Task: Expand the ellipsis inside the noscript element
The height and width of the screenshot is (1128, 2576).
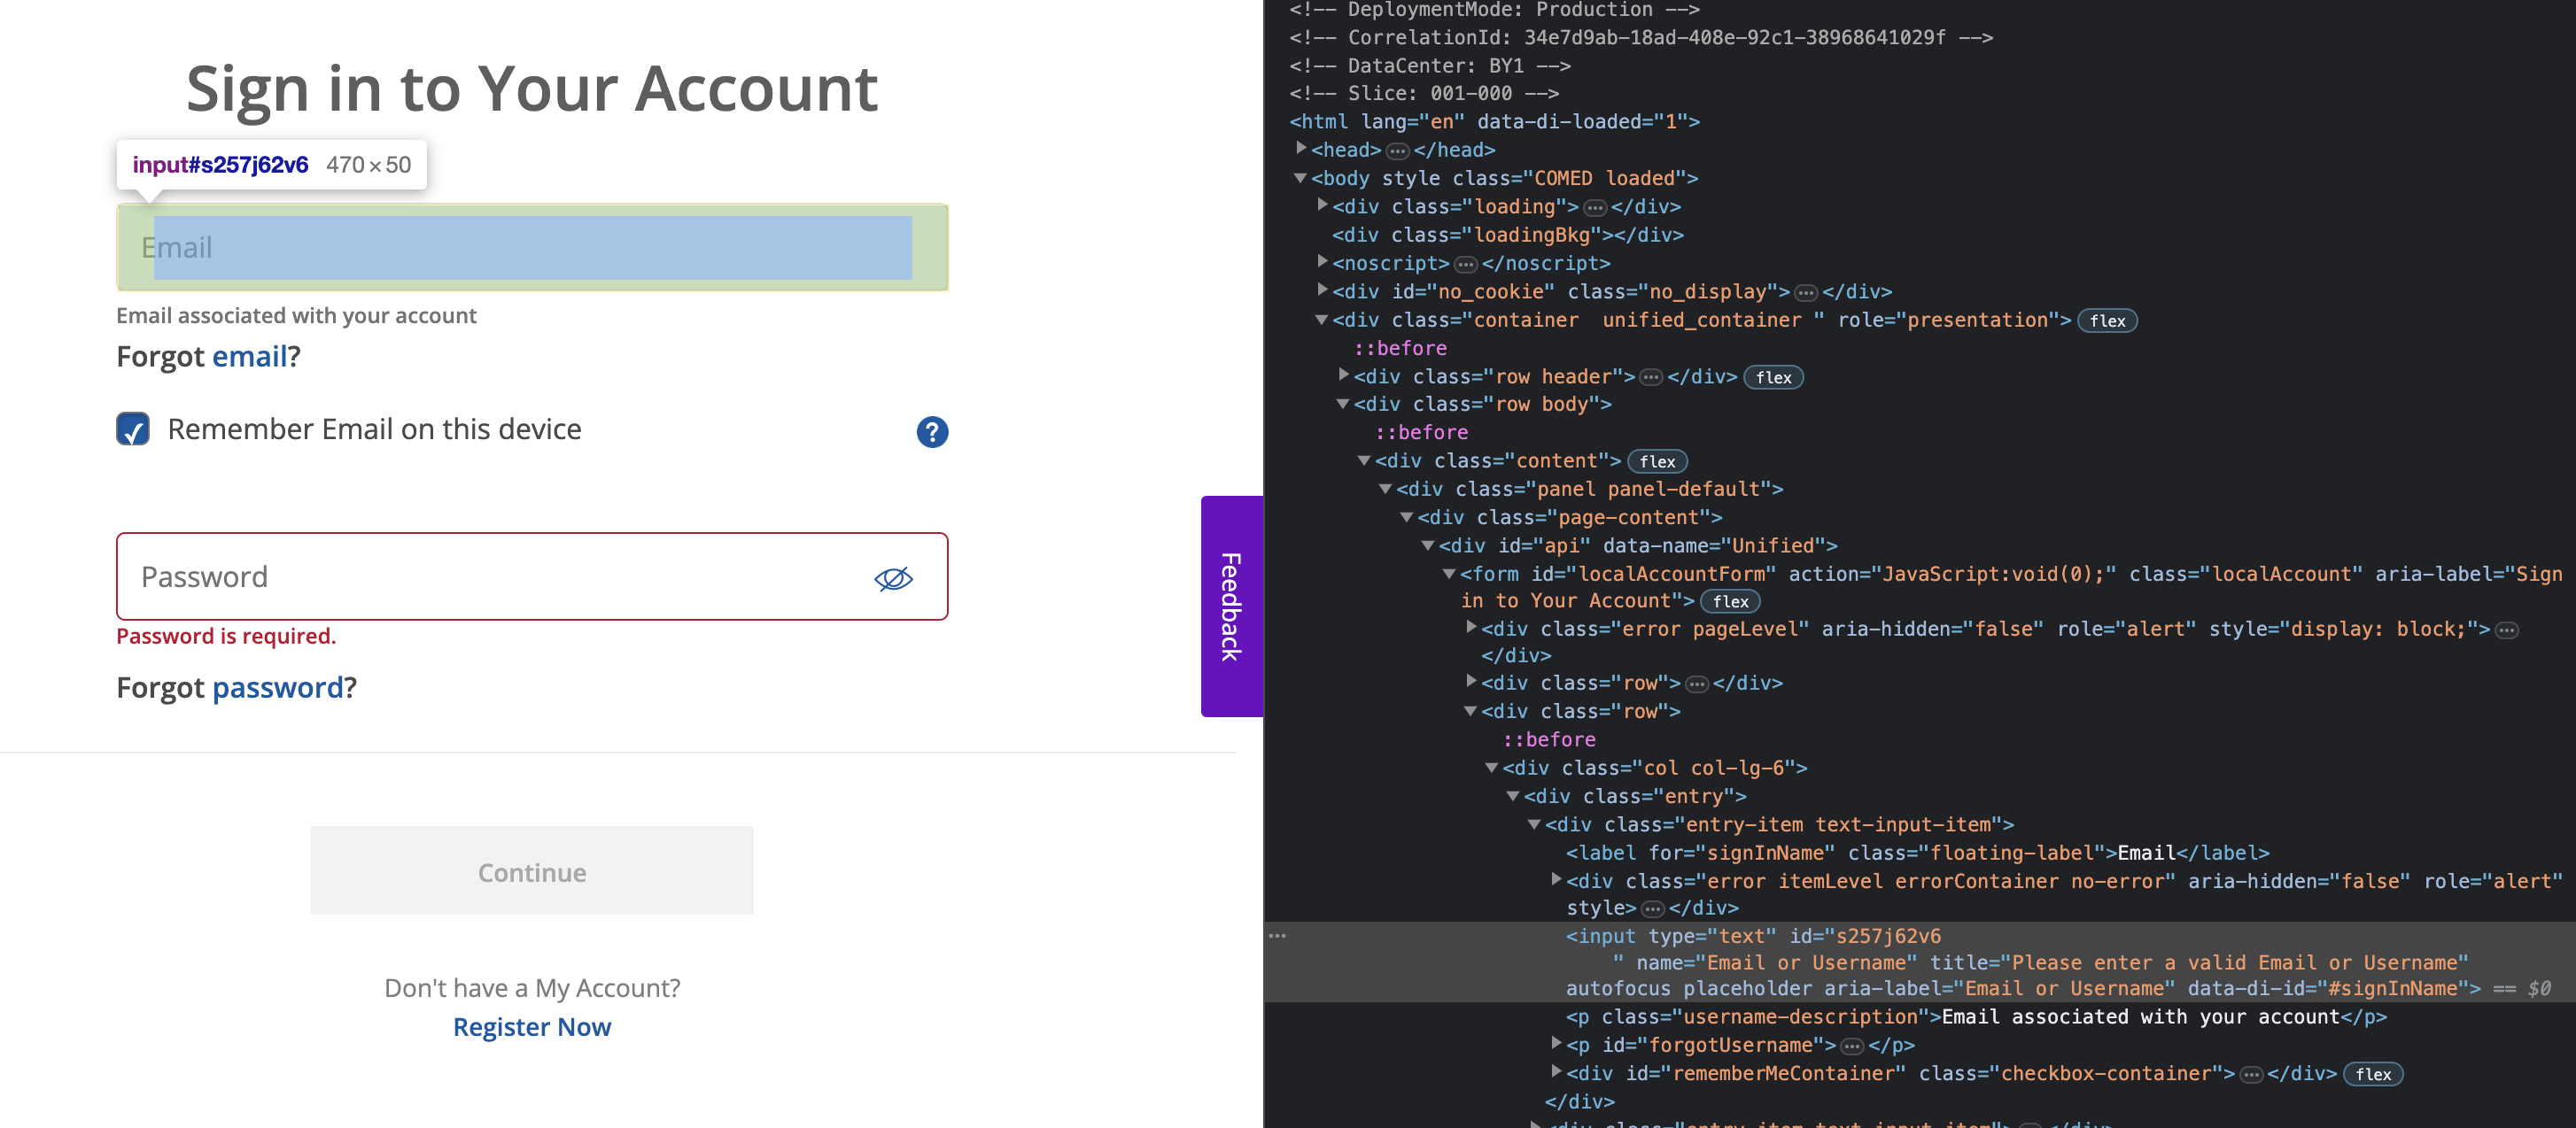Action: click(x=1465, y=263)
